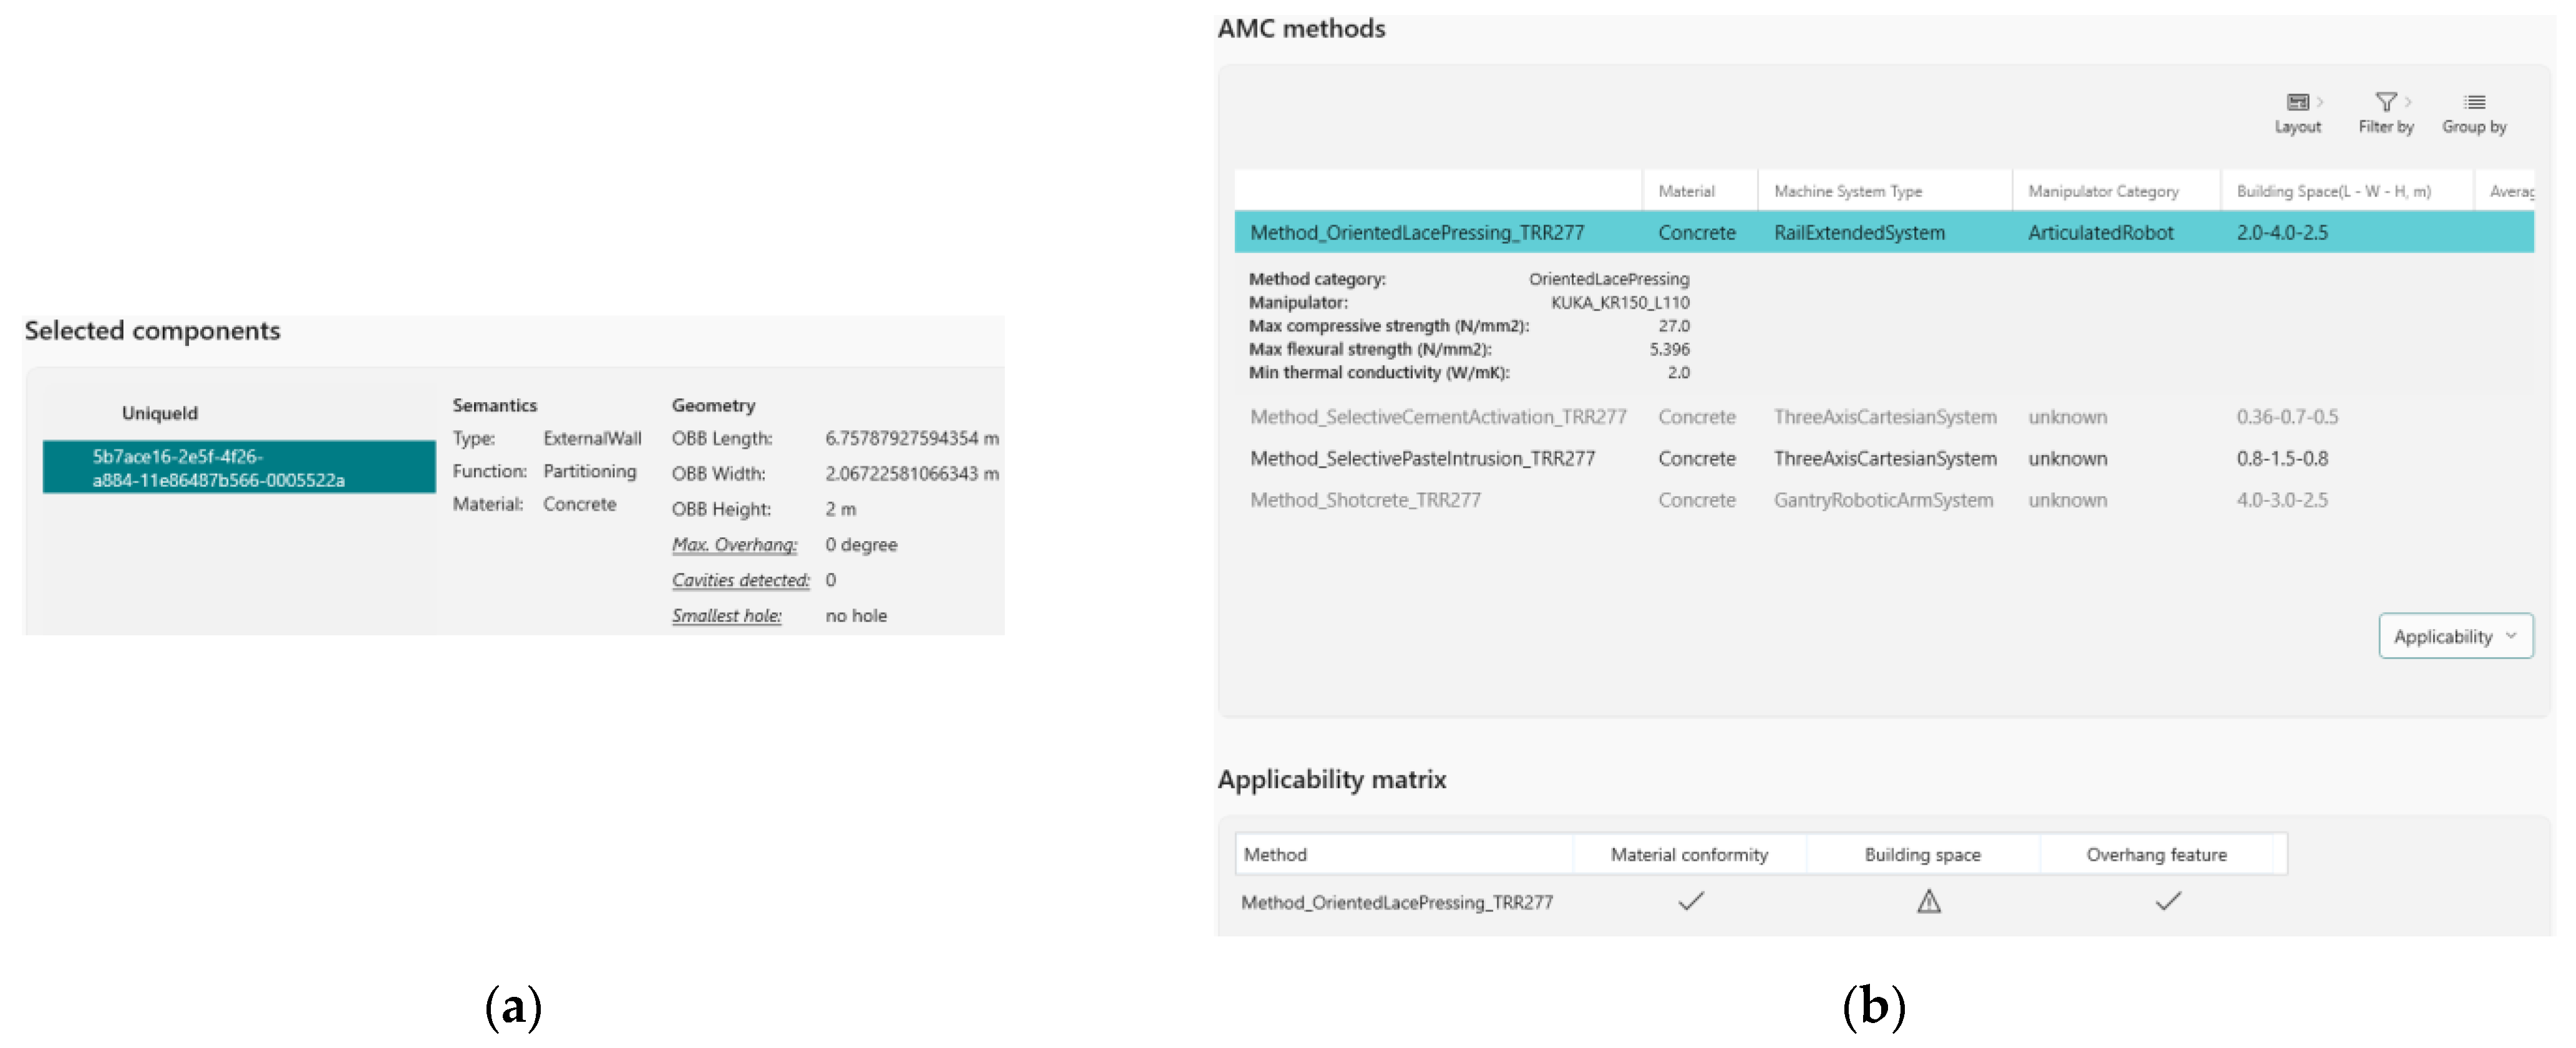
Task: Collapse the Method_OrientedLacePressing_TRR277 highlighted row
Action: [1416, 233]
